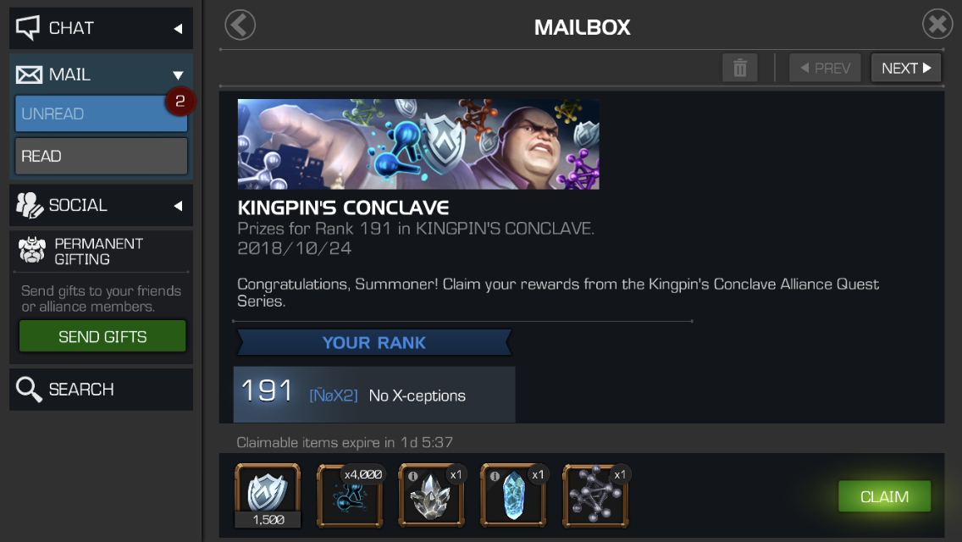The image size is (962, 542).
Task: Select the gray molecule catalyst reward
Action: click(595, 496)
